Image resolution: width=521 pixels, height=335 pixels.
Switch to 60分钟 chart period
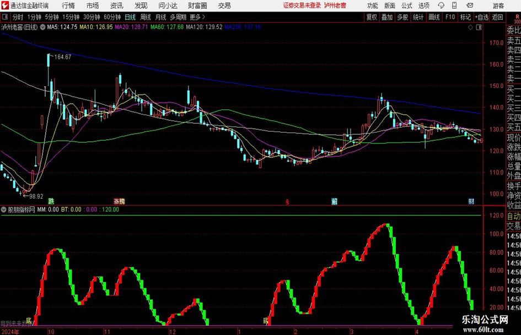coord(112,17)
